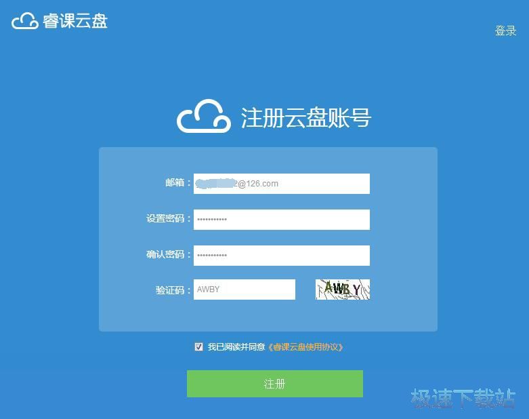The height and width of the screenshot is (419, 529).
Task: Open the 登录 login link
Action: [x=505, y=31]
